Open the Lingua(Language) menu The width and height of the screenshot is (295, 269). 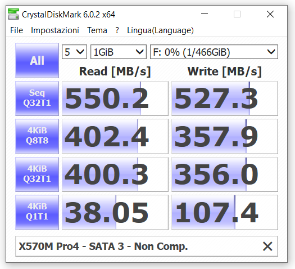click(x=160, y=30)
